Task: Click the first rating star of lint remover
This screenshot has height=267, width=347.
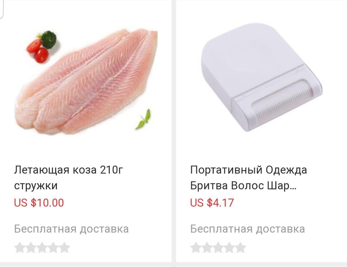Action: [196, 248]
